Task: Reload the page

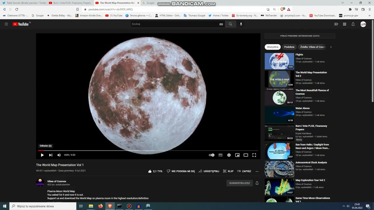Action: coord(17,9)
